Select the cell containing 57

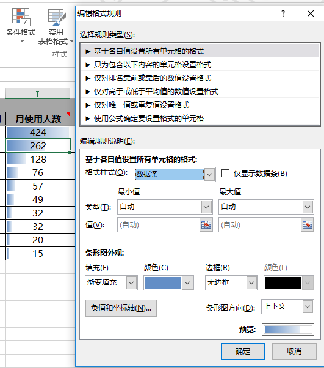[x=38, y=186]
